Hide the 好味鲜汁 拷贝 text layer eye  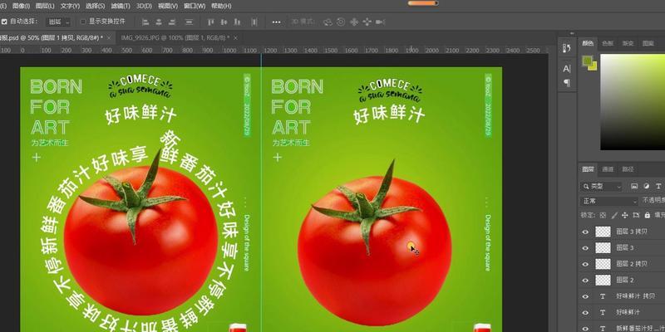point(586,296)
